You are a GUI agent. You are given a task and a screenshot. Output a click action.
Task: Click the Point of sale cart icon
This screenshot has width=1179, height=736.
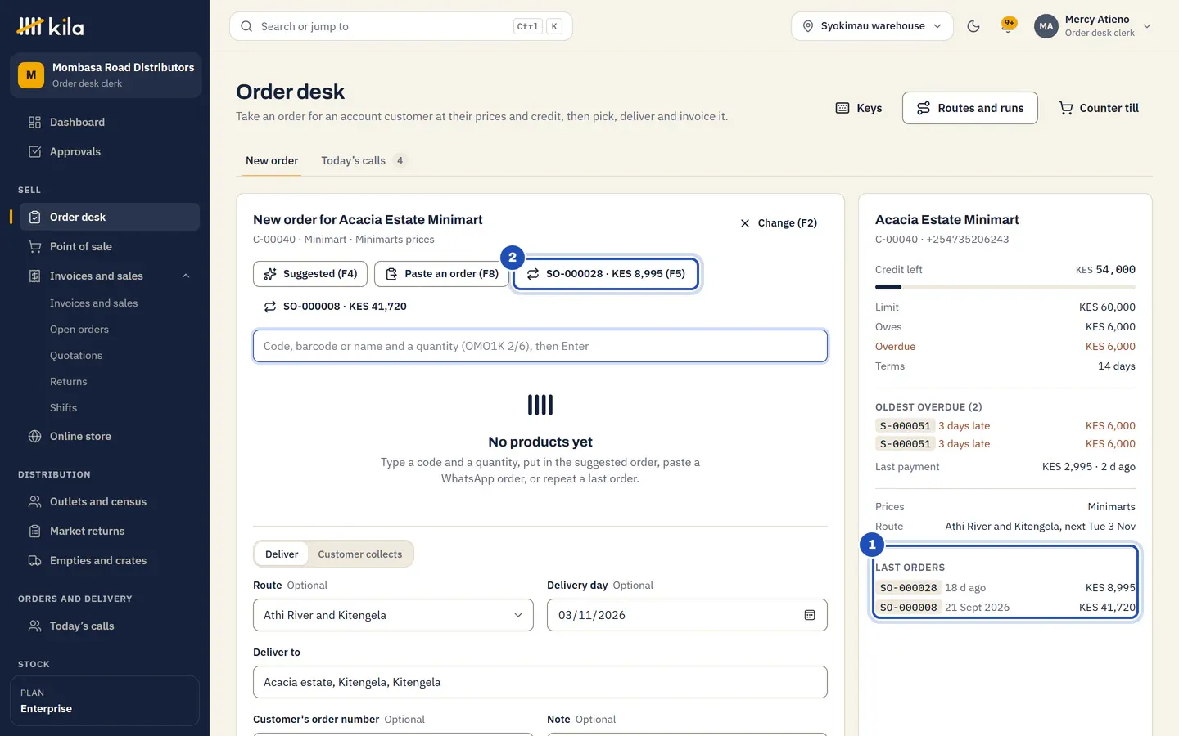tap(34, 246)
